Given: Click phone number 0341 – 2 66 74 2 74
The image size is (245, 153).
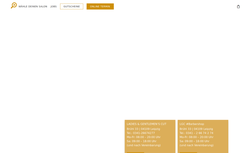Looking at the screenshot, I should 200,133.
